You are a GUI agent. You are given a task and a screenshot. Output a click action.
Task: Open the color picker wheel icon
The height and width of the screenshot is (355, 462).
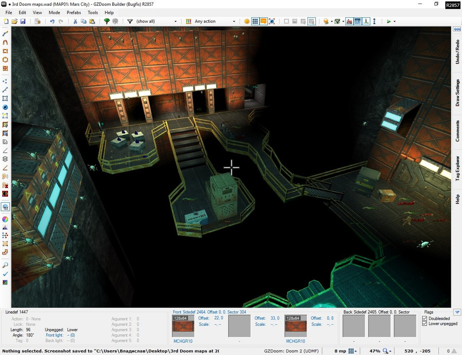coord(5,219)
